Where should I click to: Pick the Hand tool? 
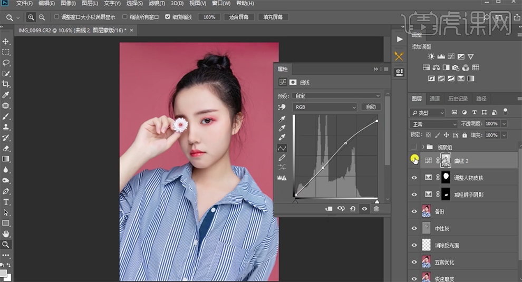pos(6,234)
